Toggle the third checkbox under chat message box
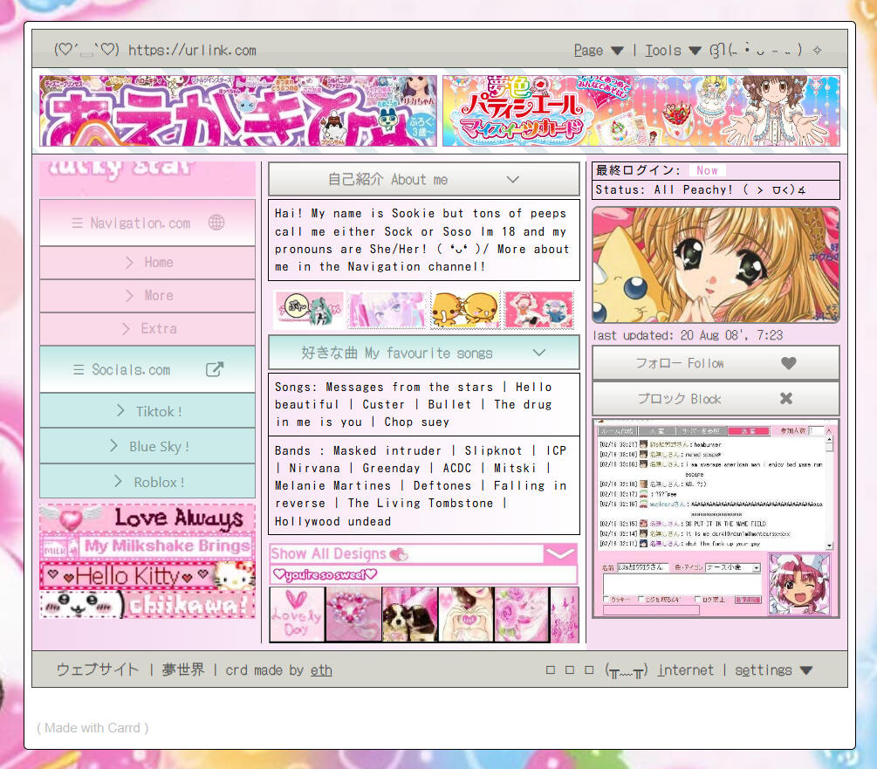 tap(697, 599)
